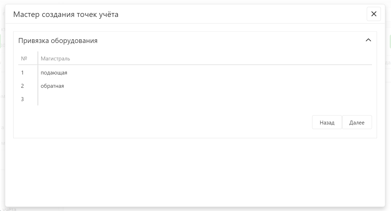Click the far right end of the подающая row

pos(367,73)
